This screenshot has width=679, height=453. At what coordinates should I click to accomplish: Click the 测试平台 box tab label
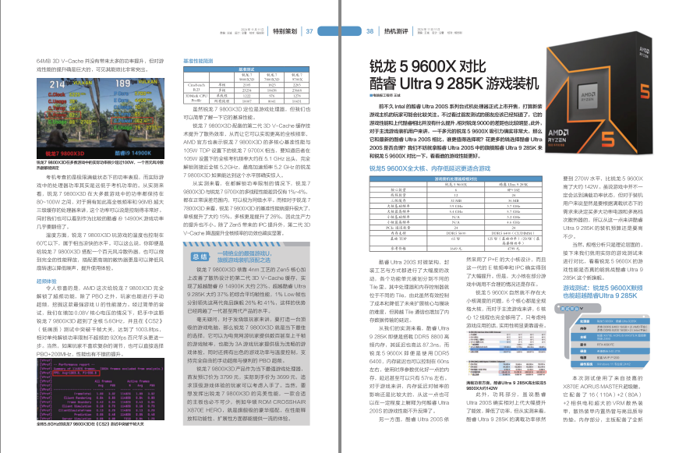572,308
